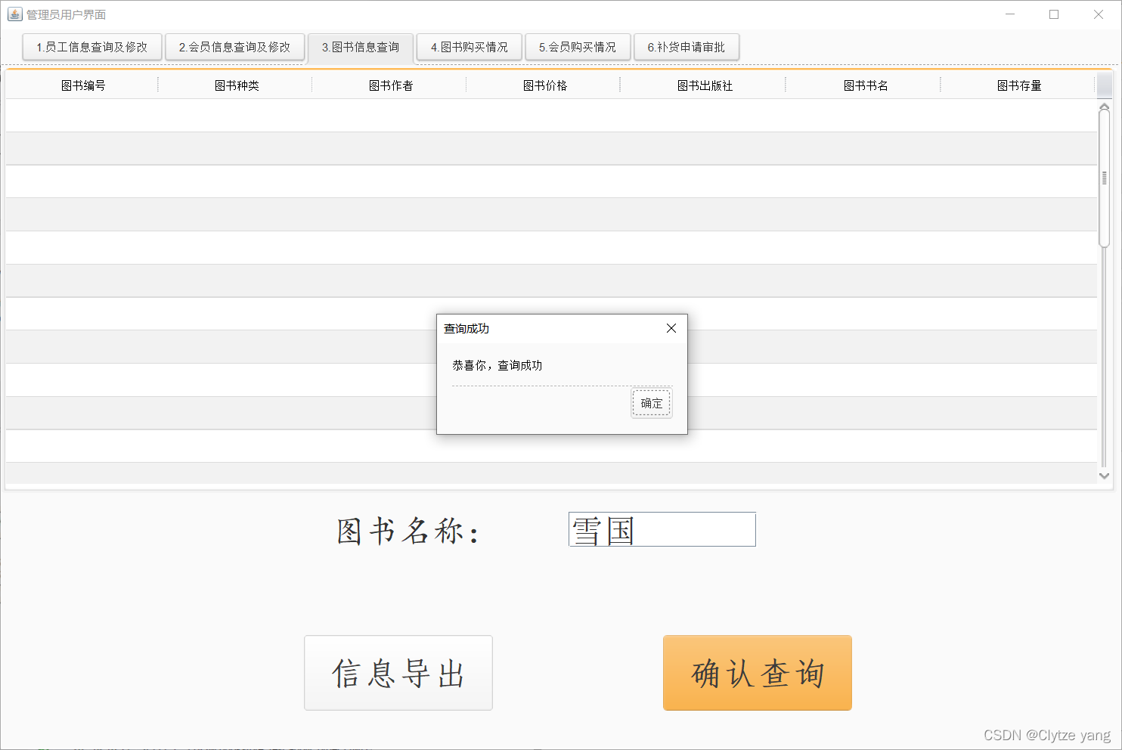
Task: Click the table scrollbar up arrow
Action: 1105,106
